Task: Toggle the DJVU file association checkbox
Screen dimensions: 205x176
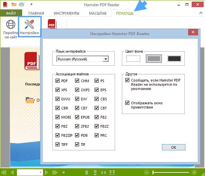Action: pyautogui.click(x=58, y=99)
